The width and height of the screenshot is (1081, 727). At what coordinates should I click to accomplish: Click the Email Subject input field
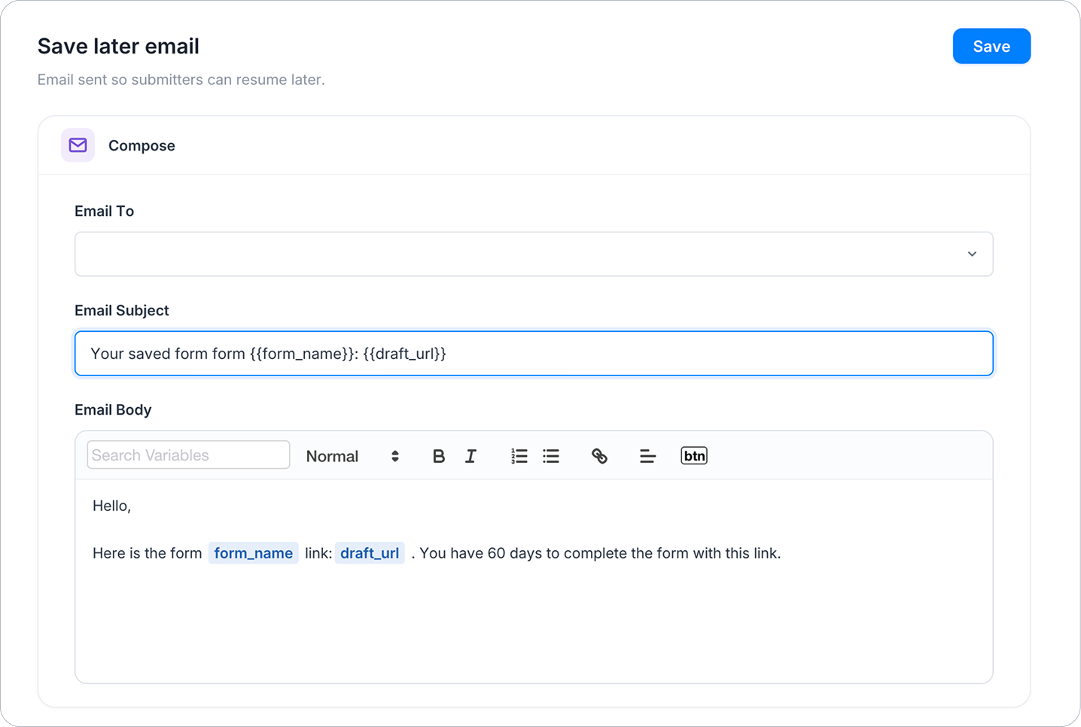534,354
